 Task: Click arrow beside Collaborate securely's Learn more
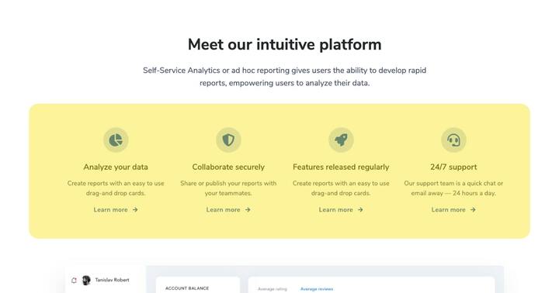[x=248, y=210]
